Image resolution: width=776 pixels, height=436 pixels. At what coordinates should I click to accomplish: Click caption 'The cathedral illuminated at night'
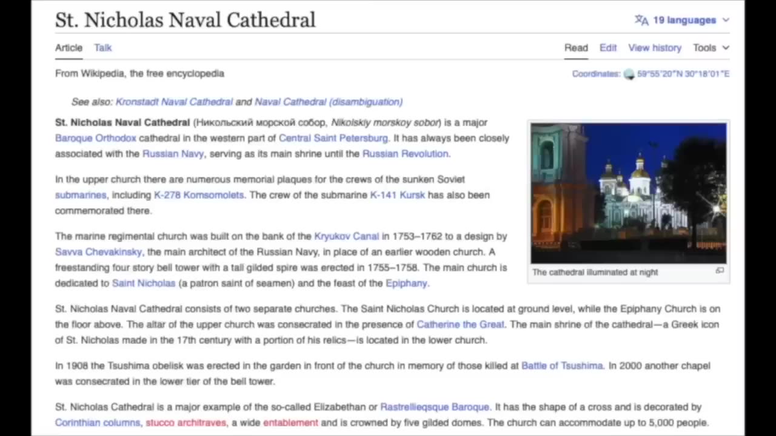coord(595,272)
